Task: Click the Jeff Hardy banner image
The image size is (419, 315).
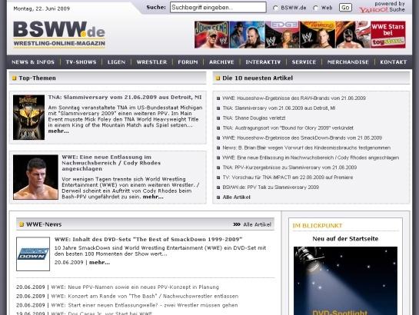Action: tap(318, 35)
